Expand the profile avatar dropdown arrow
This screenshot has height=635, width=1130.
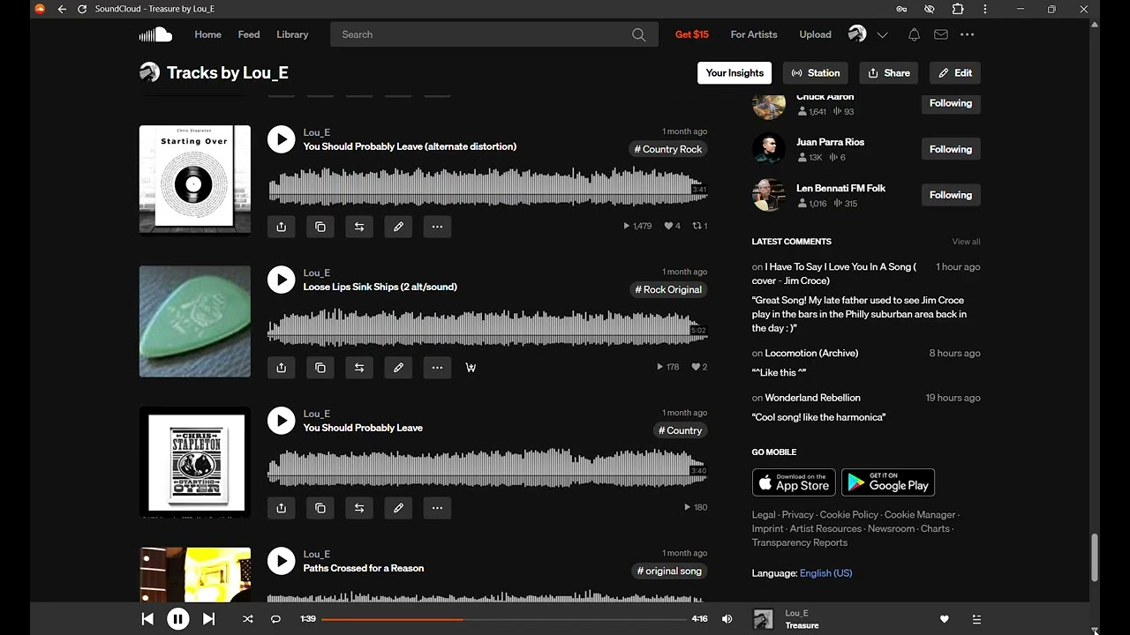tap(882, 35)
